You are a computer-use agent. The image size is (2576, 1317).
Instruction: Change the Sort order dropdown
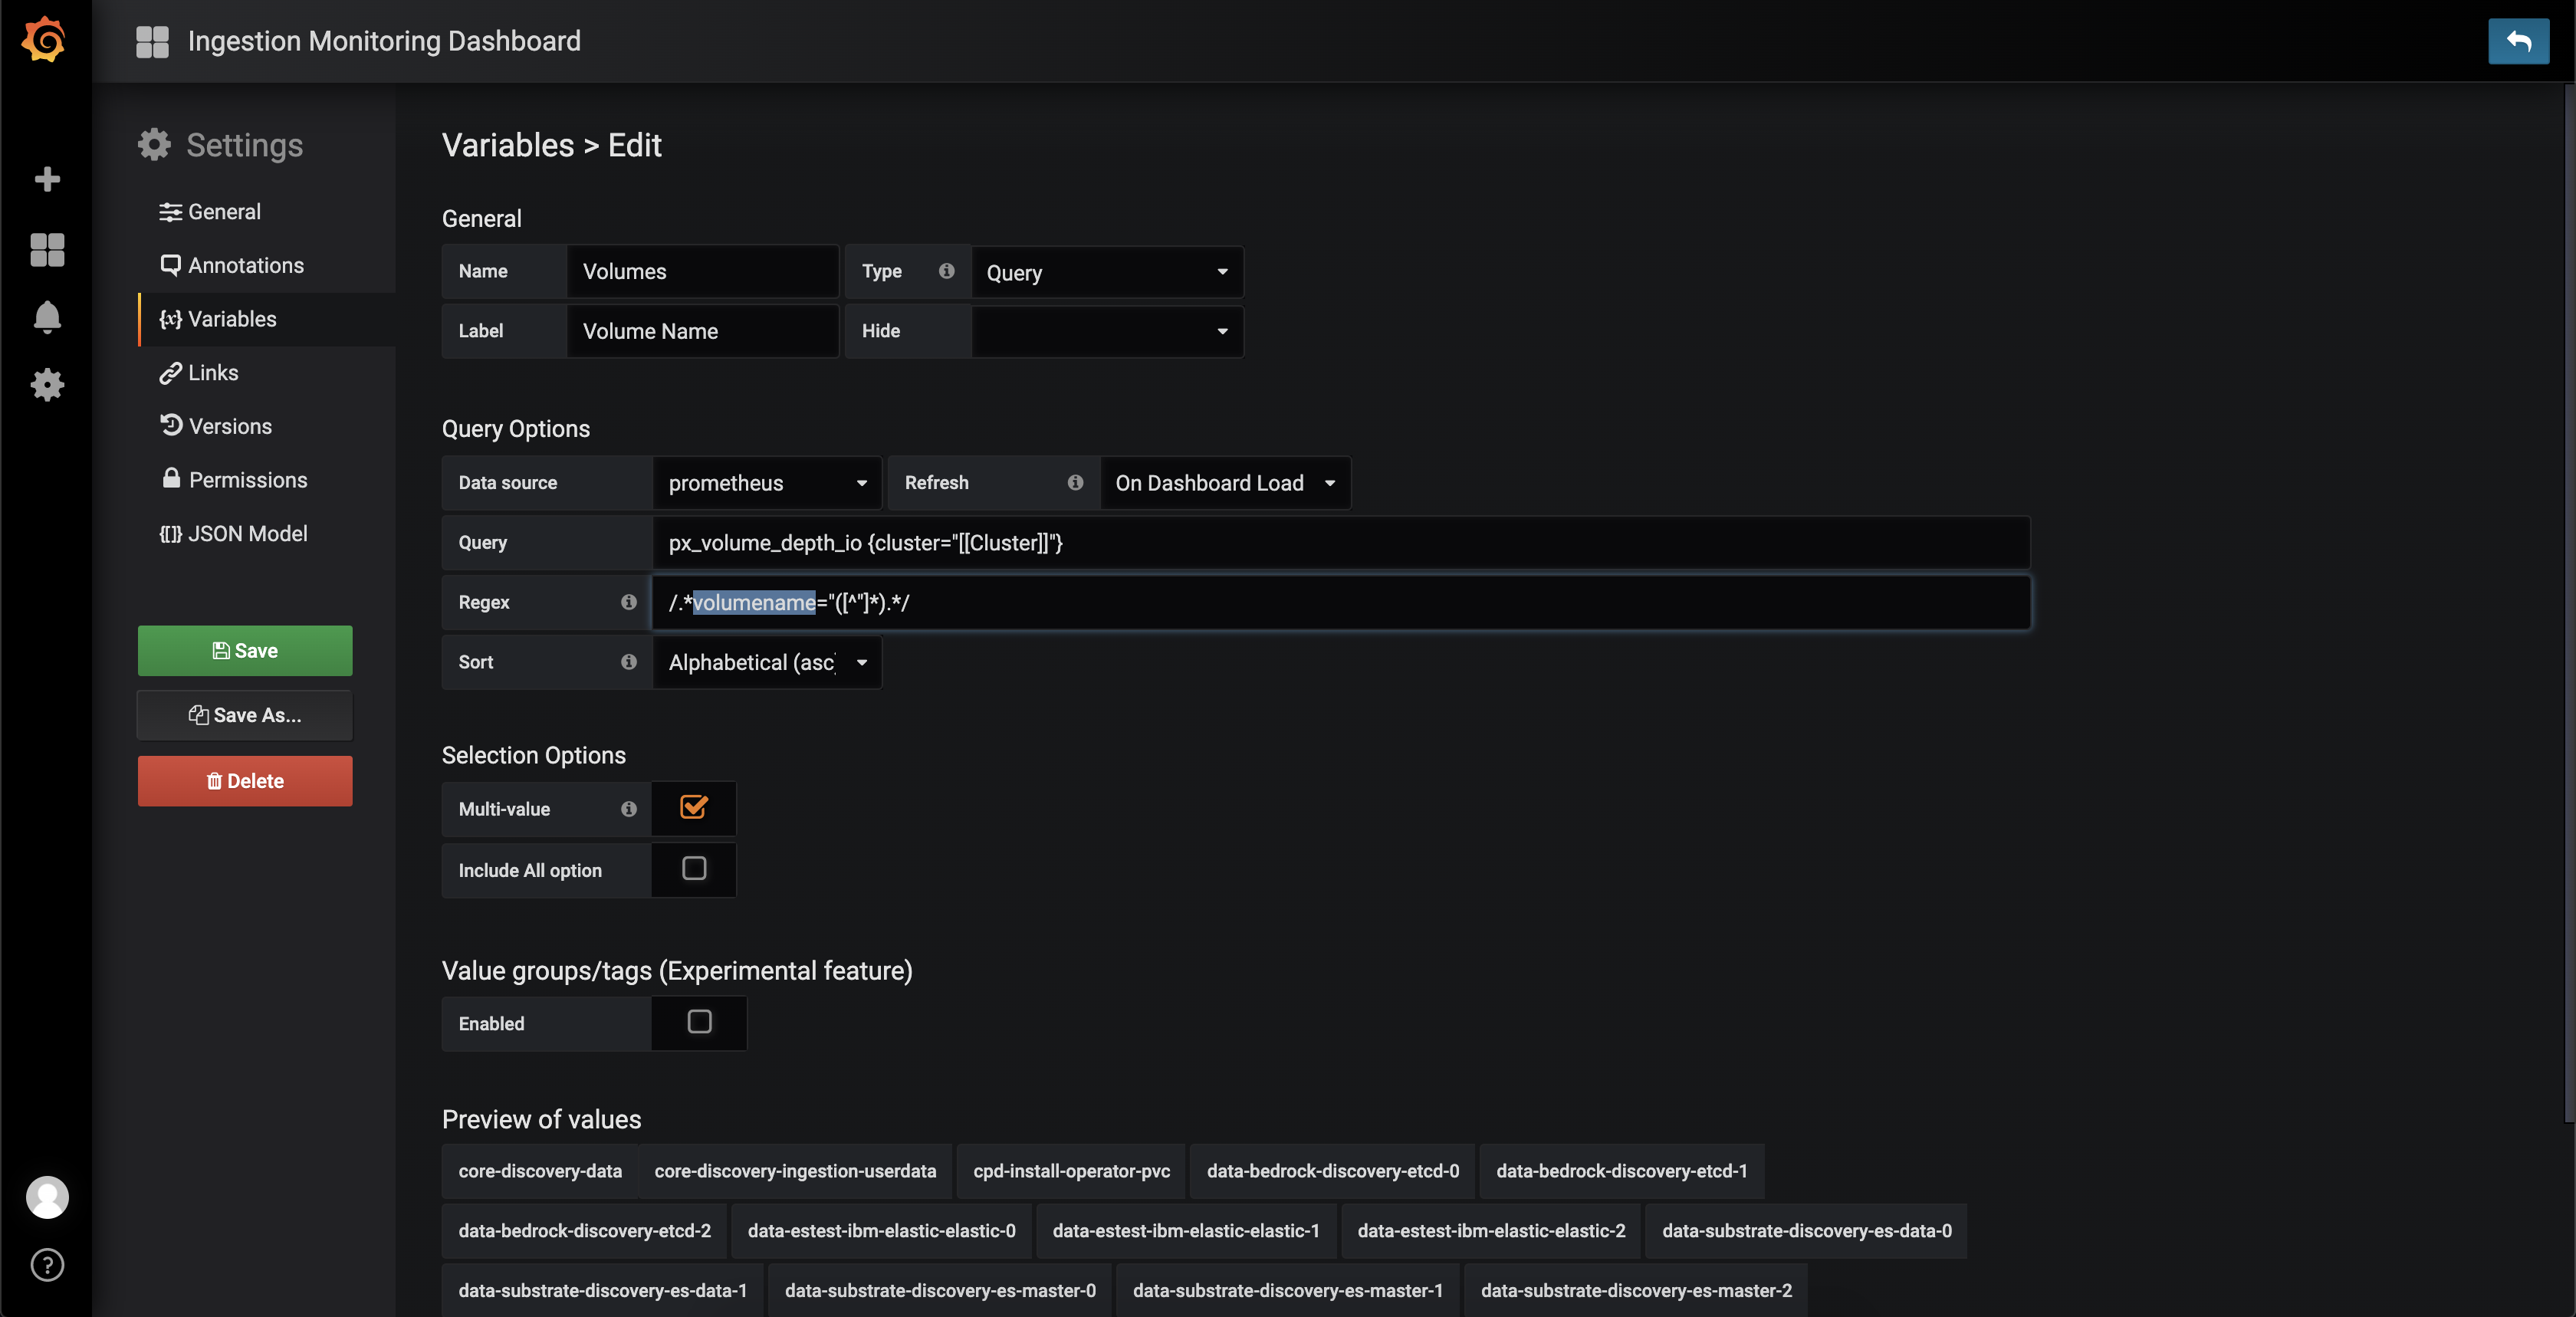766,662
